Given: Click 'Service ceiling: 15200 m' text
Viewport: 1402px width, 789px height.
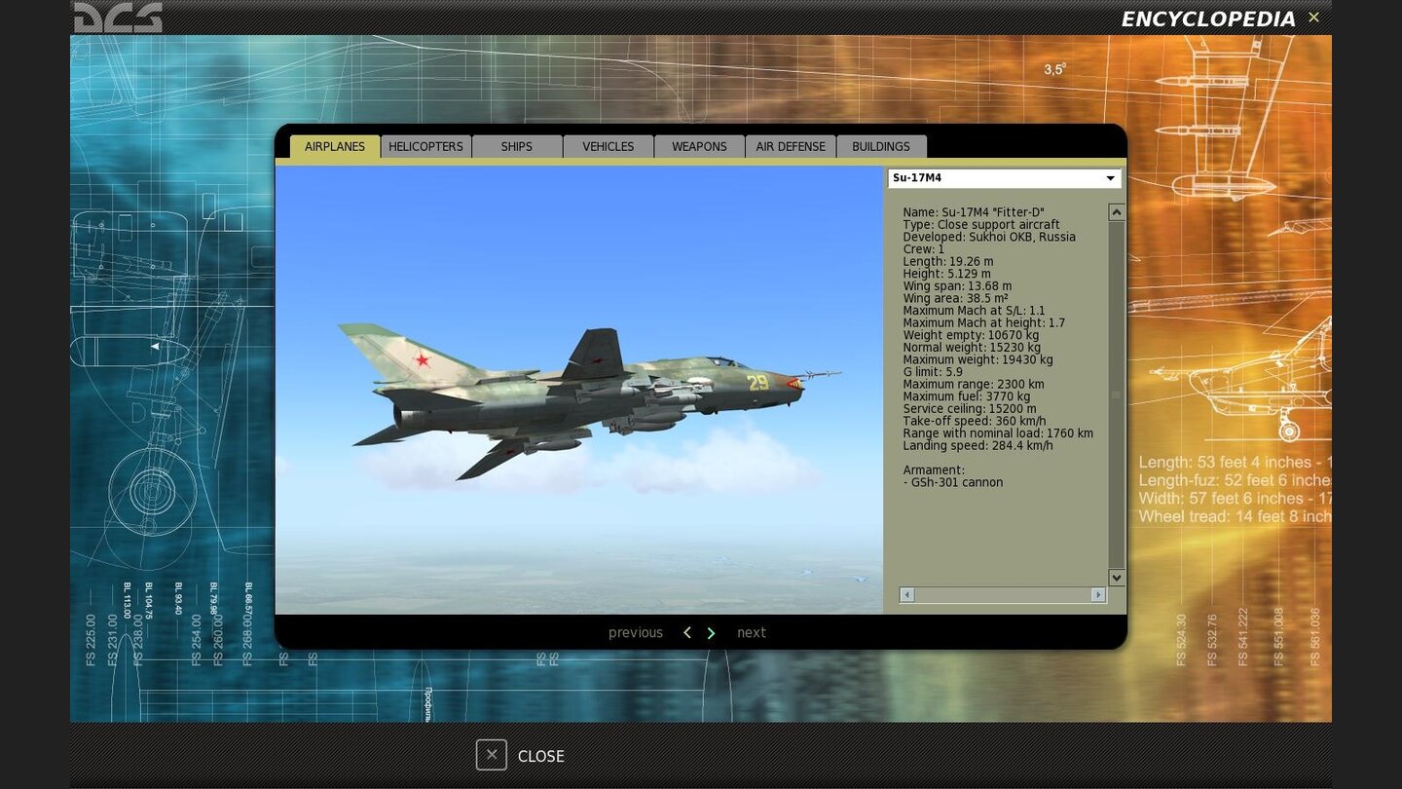Looking at the screenshot, I should 970,409.
